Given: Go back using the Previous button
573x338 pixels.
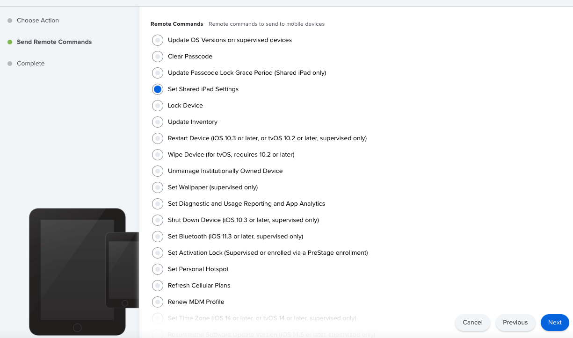Looking at the screenshot, I should pyautogui.click(x=515, y=322).
